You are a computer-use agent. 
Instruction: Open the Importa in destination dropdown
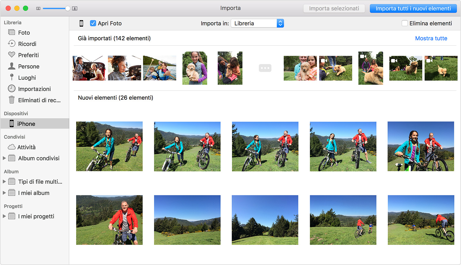pyautogui.click(x=257, y=23)
